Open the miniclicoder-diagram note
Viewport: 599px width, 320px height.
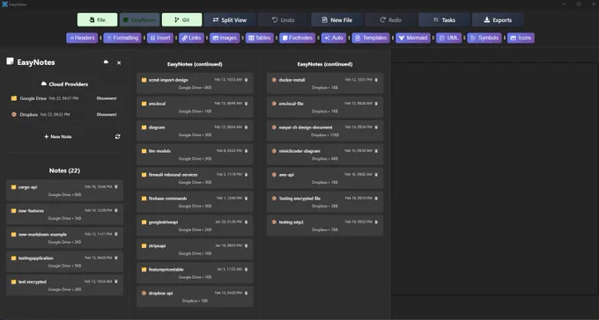[x=325, y=155]
